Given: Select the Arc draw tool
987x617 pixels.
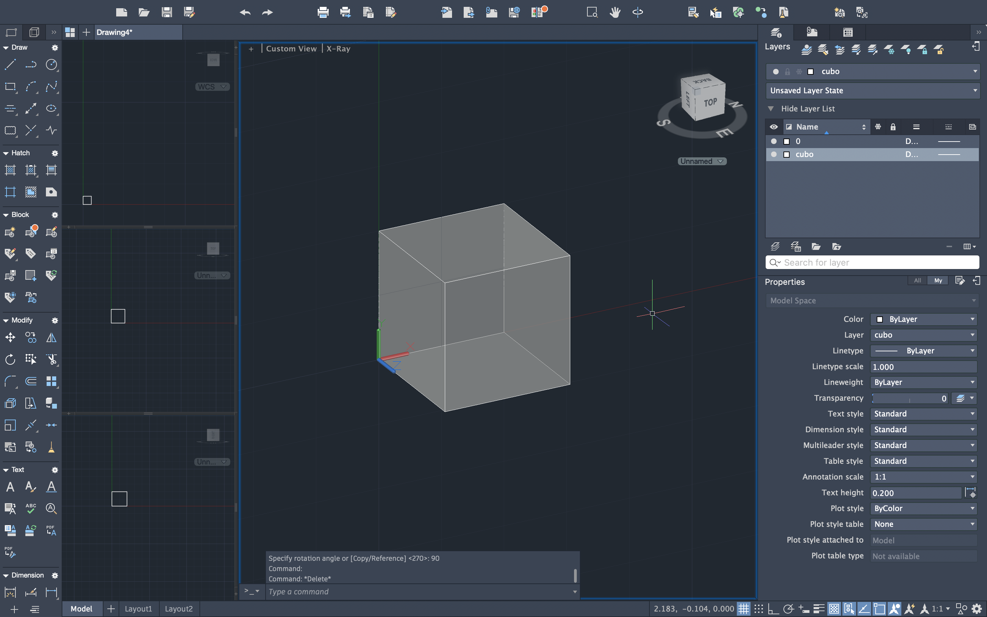Looking at the screenshot, I should [31, 86].
